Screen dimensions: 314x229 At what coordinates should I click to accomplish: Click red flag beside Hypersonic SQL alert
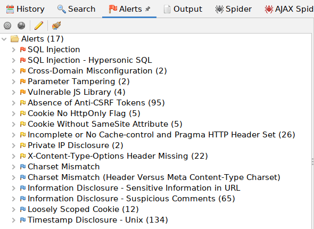click(23, 60)
